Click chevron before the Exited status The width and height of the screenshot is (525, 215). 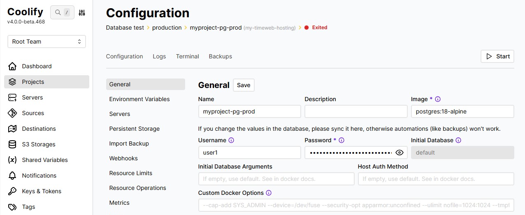click(x=300, y=28)
